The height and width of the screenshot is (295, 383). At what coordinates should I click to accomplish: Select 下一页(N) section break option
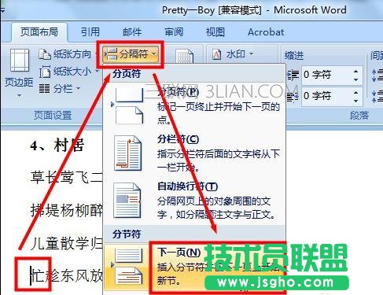click(194, 267)
